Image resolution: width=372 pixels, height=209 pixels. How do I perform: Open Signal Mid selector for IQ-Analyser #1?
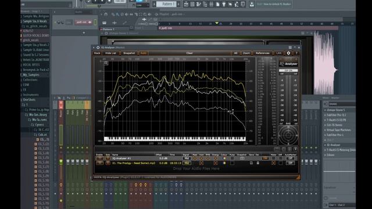pyautogui.click(x=187, y=158)
